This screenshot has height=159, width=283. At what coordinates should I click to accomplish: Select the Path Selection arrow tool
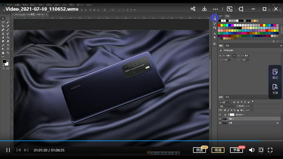pos(3,49)
